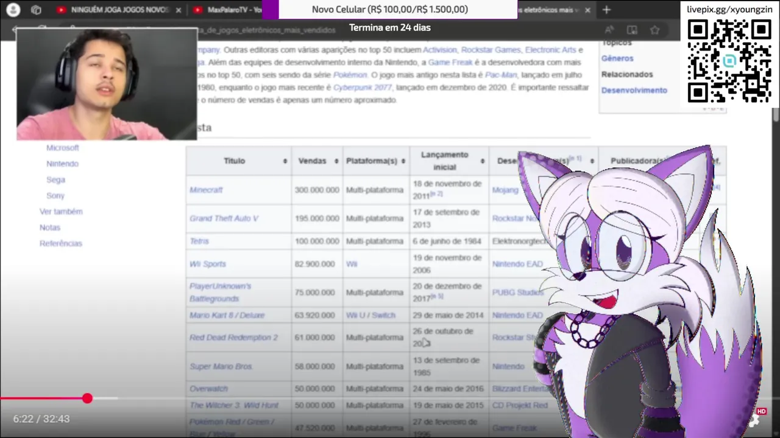Open the video settings gear with HD badge
780x438 pixels.
coord(756,419)
